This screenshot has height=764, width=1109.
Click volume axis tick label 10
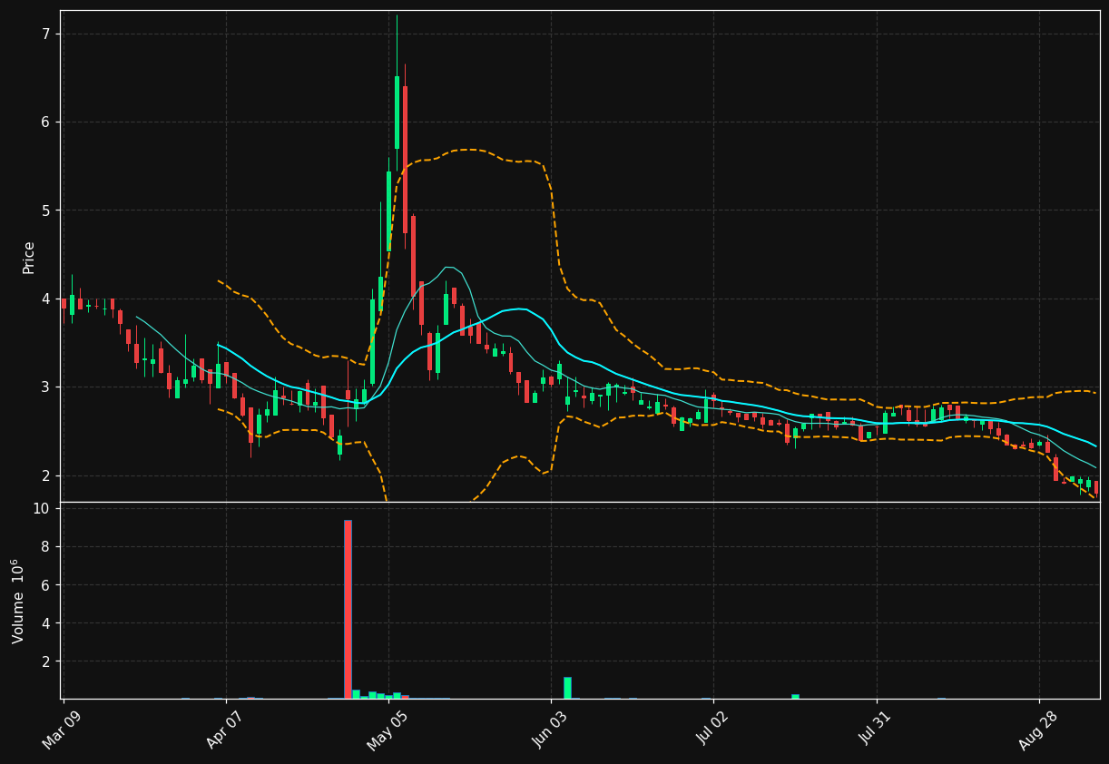coord(41,509)
